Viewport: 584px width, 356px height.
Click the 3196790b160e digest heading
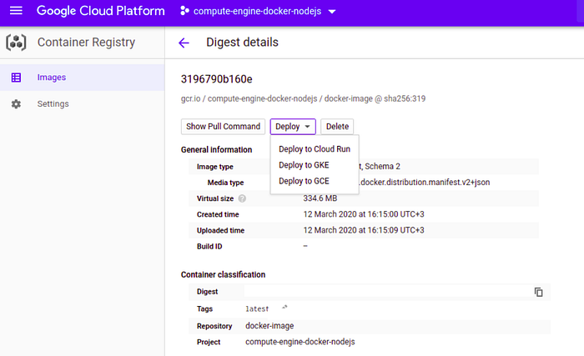[216, 79]
